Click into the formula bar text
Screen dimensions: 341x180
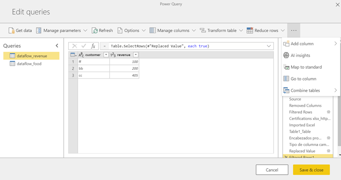tap(160, 46)
